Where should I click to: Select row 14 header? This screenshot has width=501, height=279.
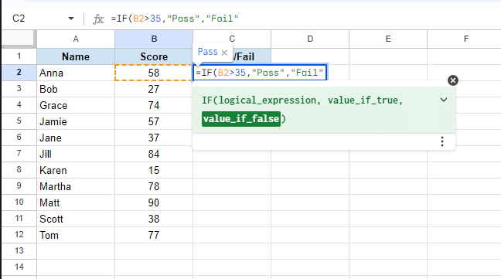tap(19, 267)
